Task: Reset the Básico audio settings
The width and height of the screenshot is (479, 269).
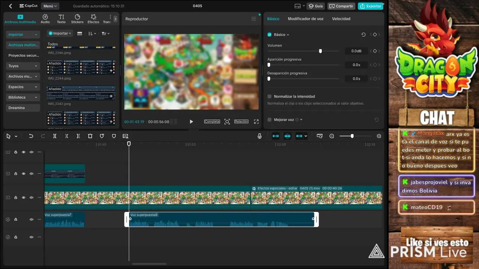Action: [x=363, y=34]
